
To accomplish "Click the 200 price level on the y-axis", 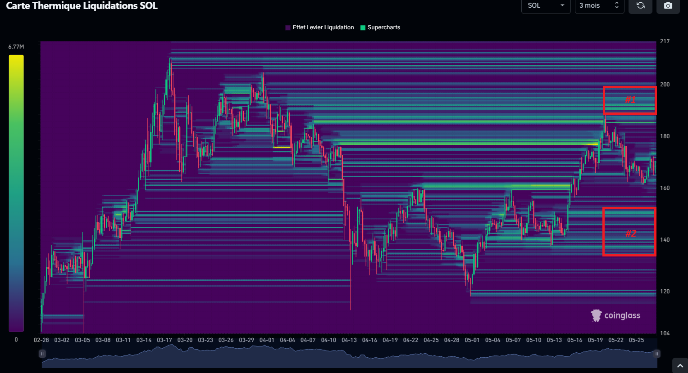I will tap(665, 85).
